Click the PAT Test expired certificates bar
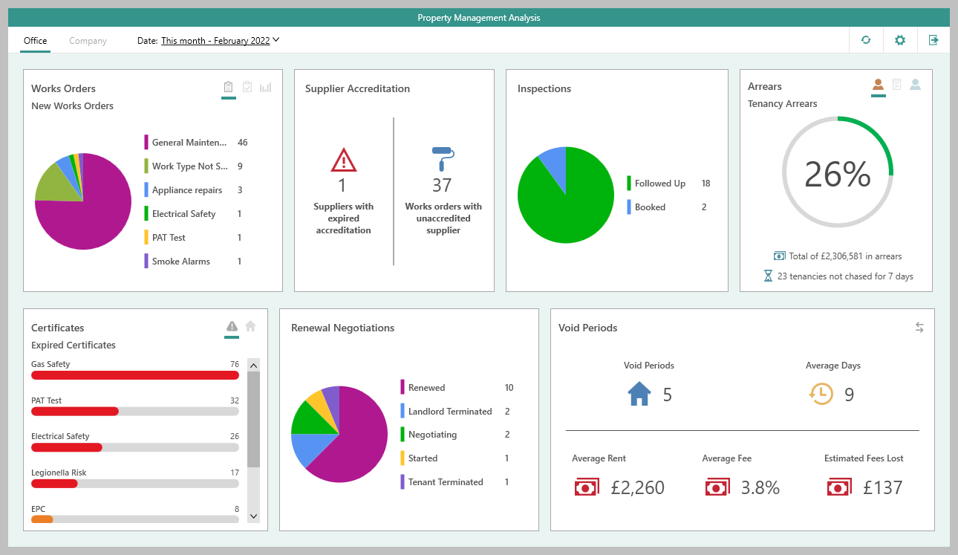This screenshot has height=555, width=958. [135, 411]
